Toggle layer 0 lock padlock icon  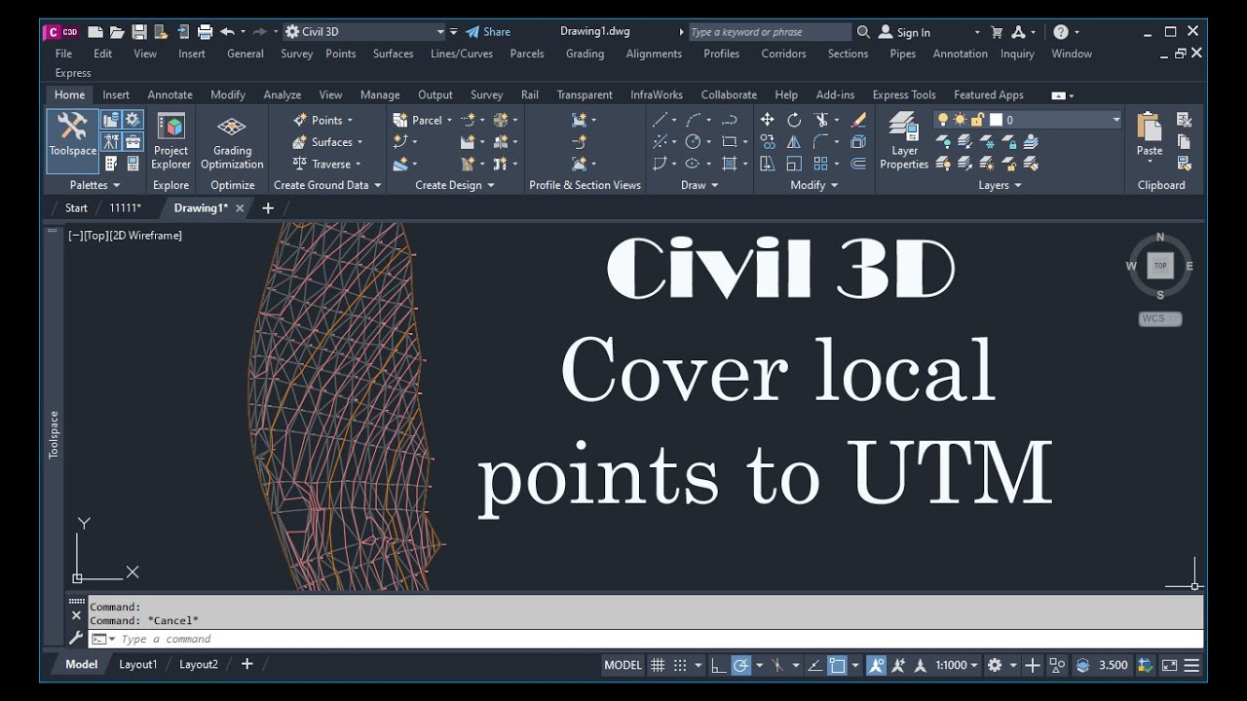click(x=977, y=120)
